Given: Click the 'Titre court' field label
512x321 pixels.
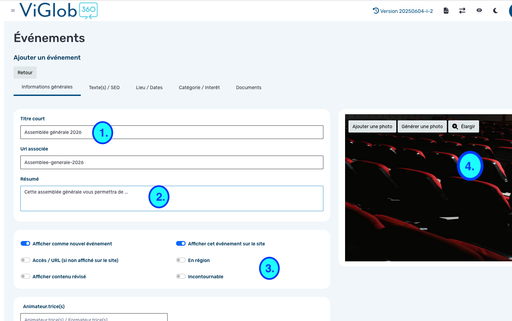Looking at the screenshot, I should (x=33, y=119).
